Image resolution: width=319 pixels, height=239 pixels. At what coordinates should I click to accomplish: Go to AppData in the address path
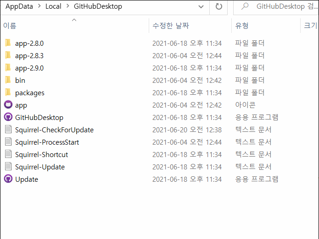pos(19,6)
